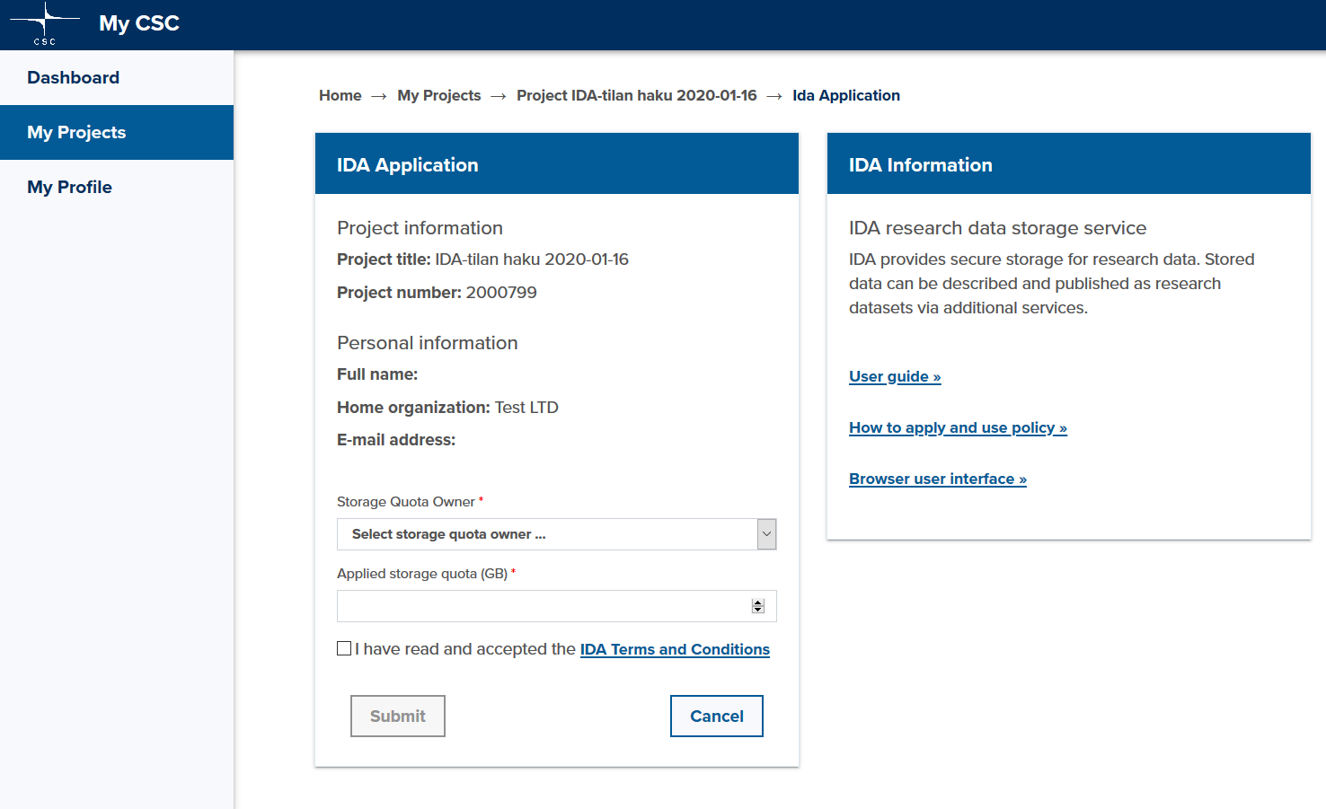Click the IDA Application panel header
This screenshot has width=1326, height=809.
click(557, 163)
